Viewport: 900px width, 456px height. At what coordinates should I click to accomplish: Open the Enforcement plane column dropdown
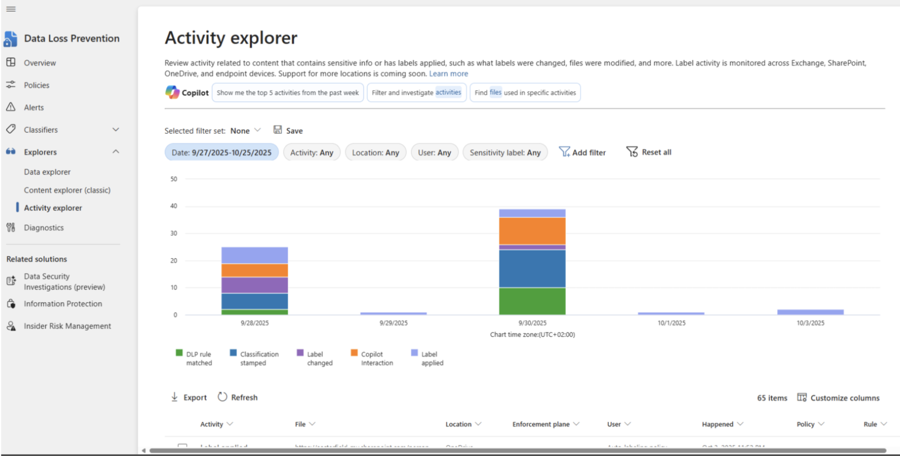coord(576,424)
